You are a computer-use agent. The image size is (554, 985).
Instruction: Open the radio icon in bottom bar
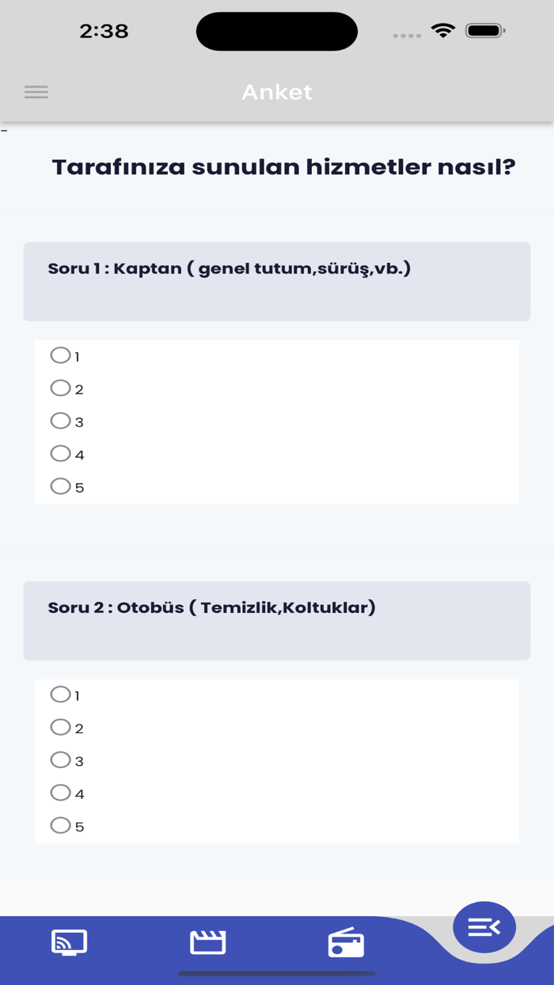coord(346,943)
